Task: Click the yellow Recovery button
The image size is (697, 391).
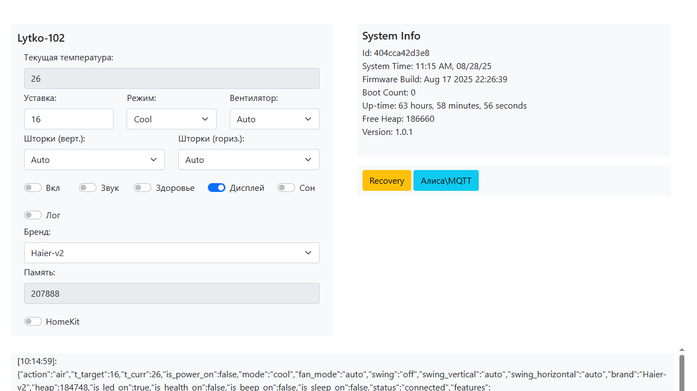Action: [x=387, y=180]
